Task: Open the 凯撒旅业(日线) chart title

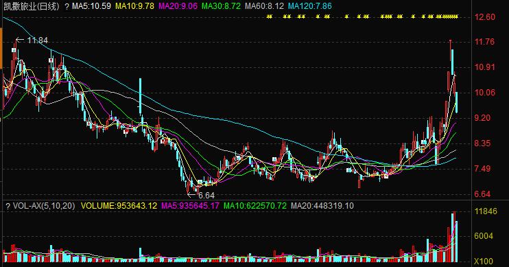Action: coord(32,6)
